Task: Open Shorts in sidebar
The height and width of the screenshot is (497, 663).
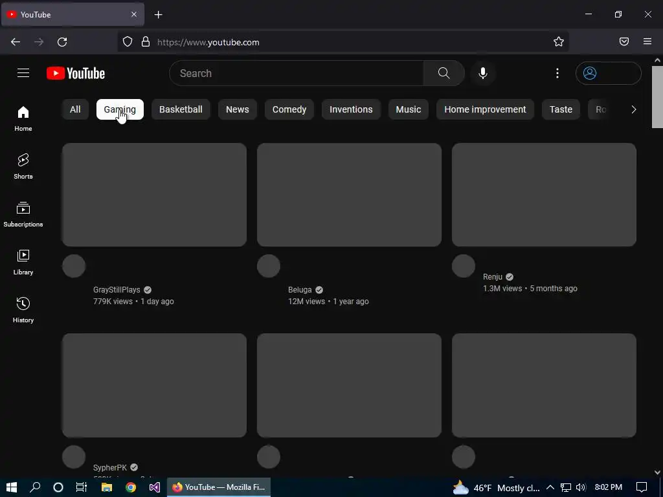Action: tap(23, 166)
